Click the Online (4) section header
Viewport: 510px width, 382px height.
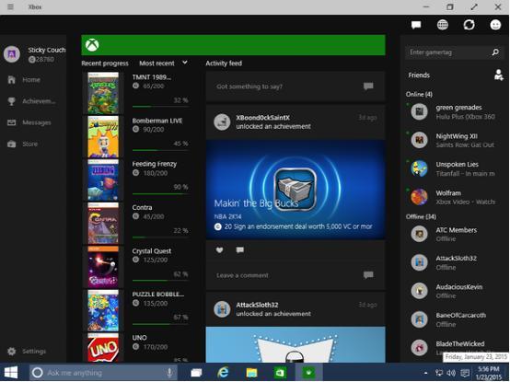pos(419,94)
